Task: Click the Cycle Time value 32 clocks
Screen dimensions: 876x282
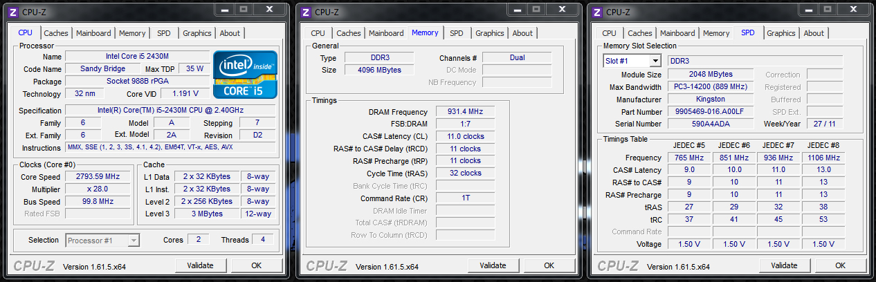Action: coord(465,173)
